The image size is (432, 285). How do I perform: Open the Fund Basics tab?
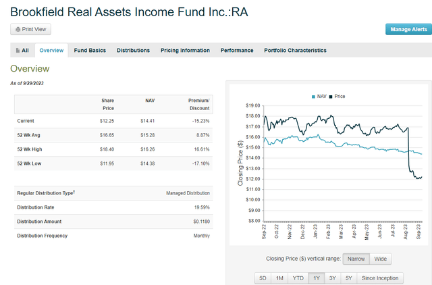coord(90,51)
